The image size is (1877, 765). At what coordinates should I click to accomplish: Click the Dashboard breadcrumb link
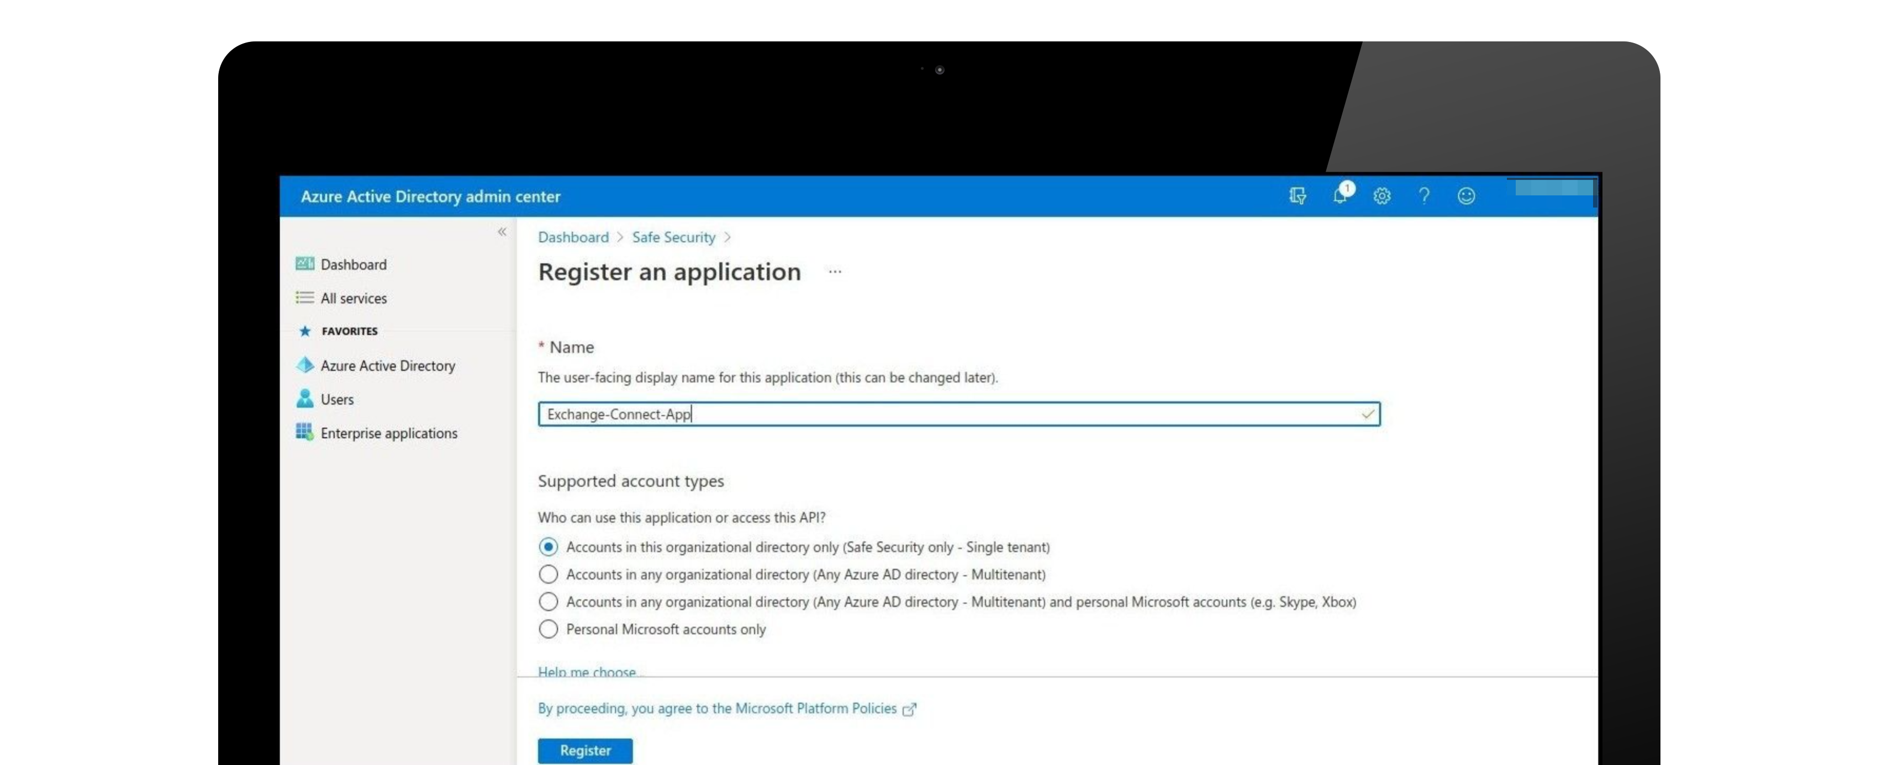(x=572, y=236)
